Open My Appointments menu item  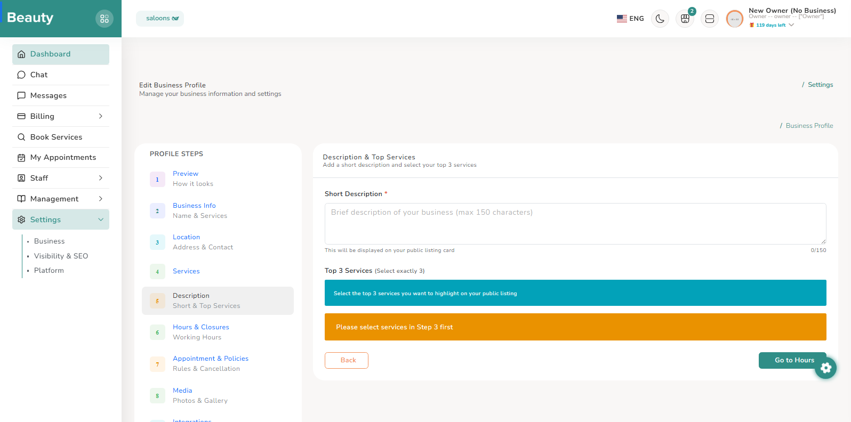[x=61, y=158]
